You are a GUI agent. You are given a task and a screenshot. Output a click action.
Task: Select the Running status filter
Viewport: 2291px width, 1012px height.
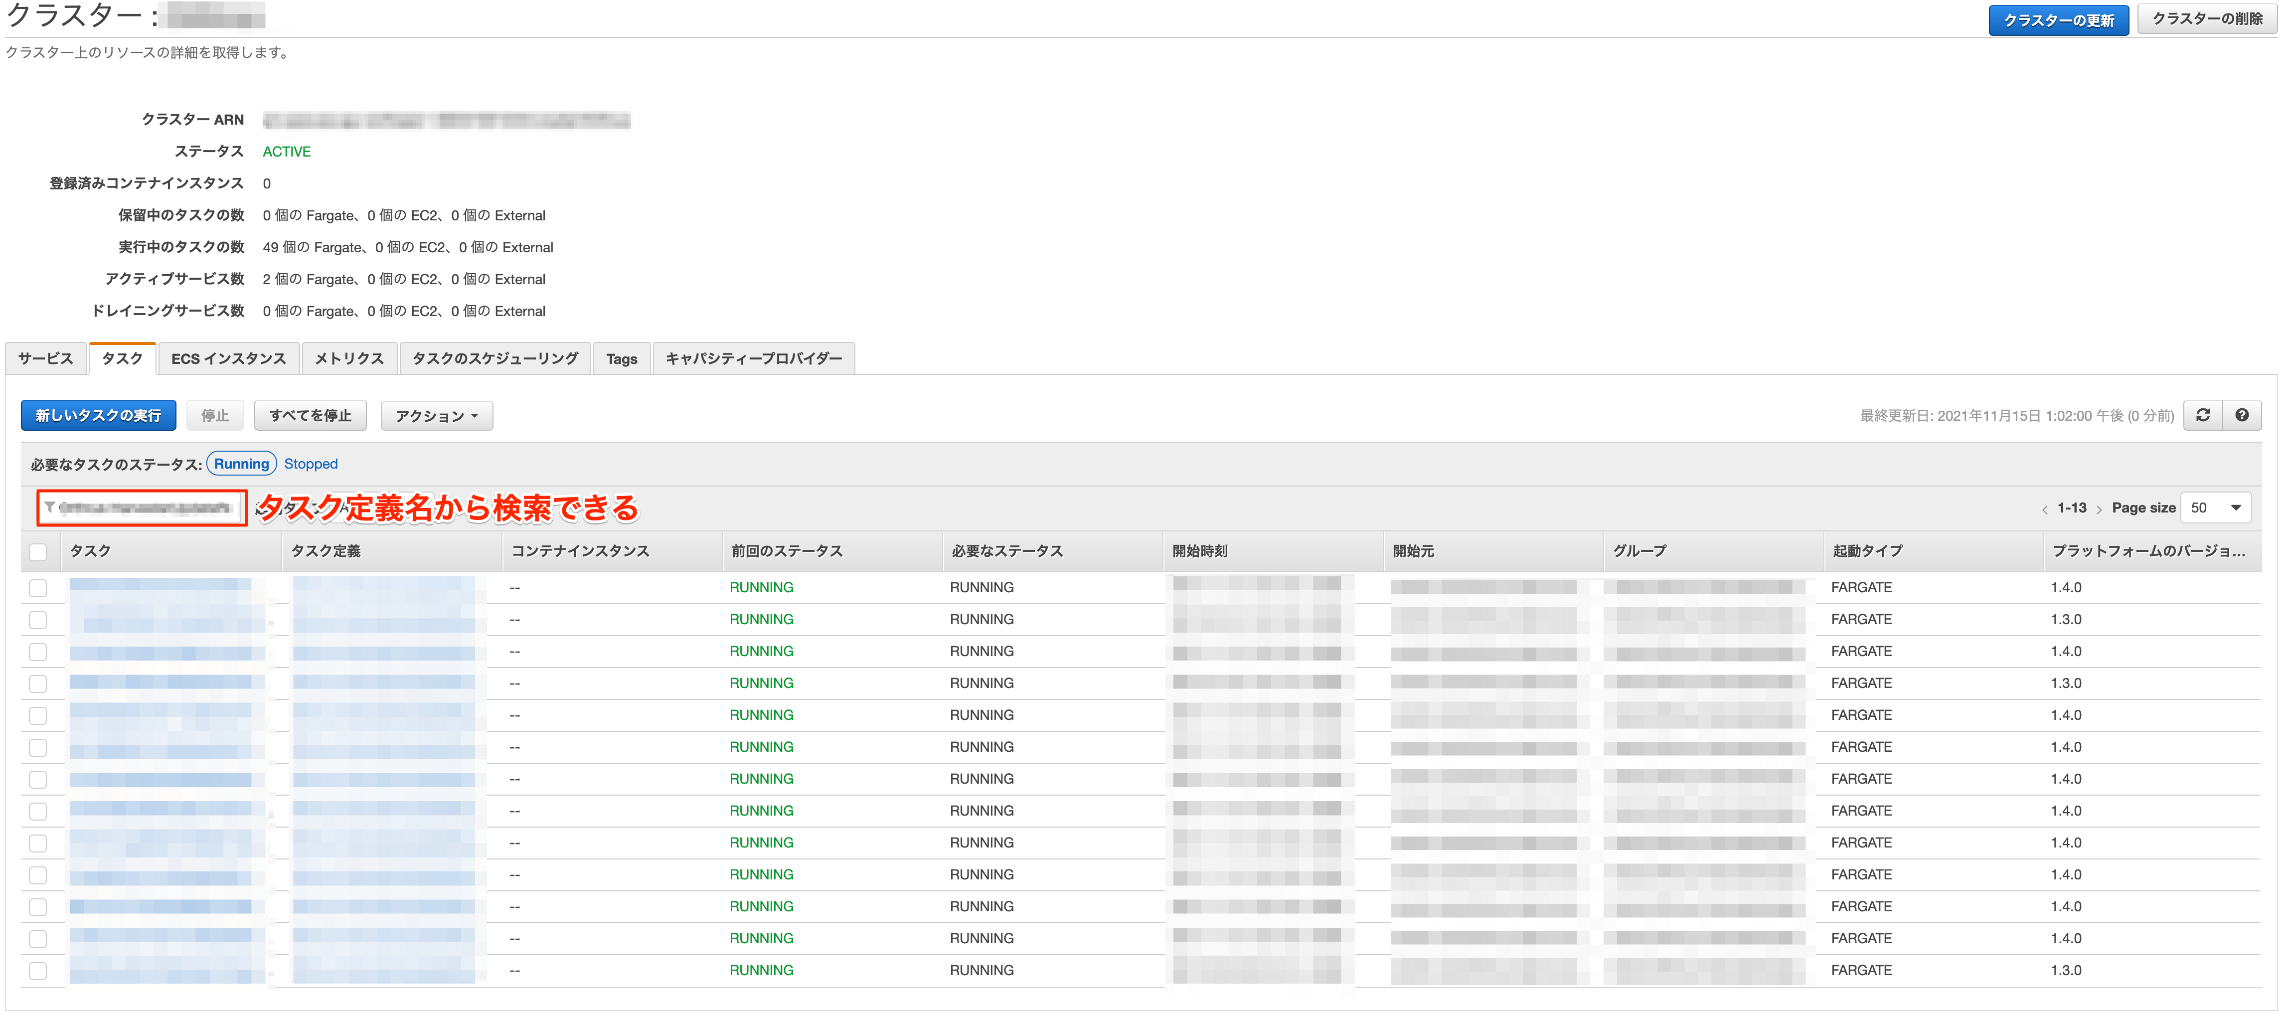[x=242, y=464]
